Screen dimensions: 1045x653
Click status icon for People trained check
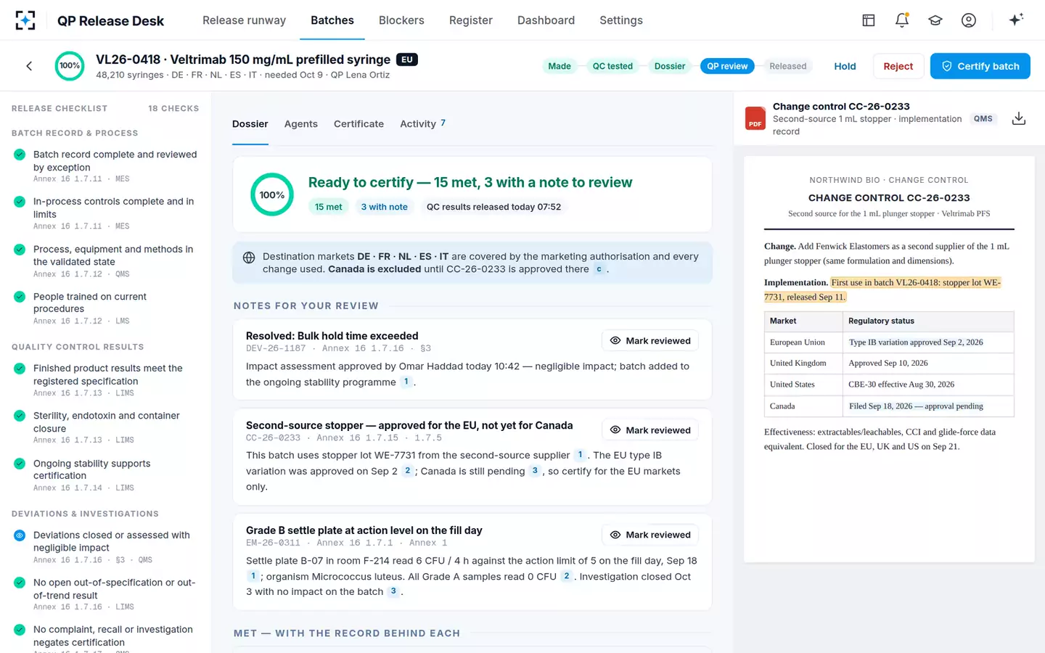(20, 297)
